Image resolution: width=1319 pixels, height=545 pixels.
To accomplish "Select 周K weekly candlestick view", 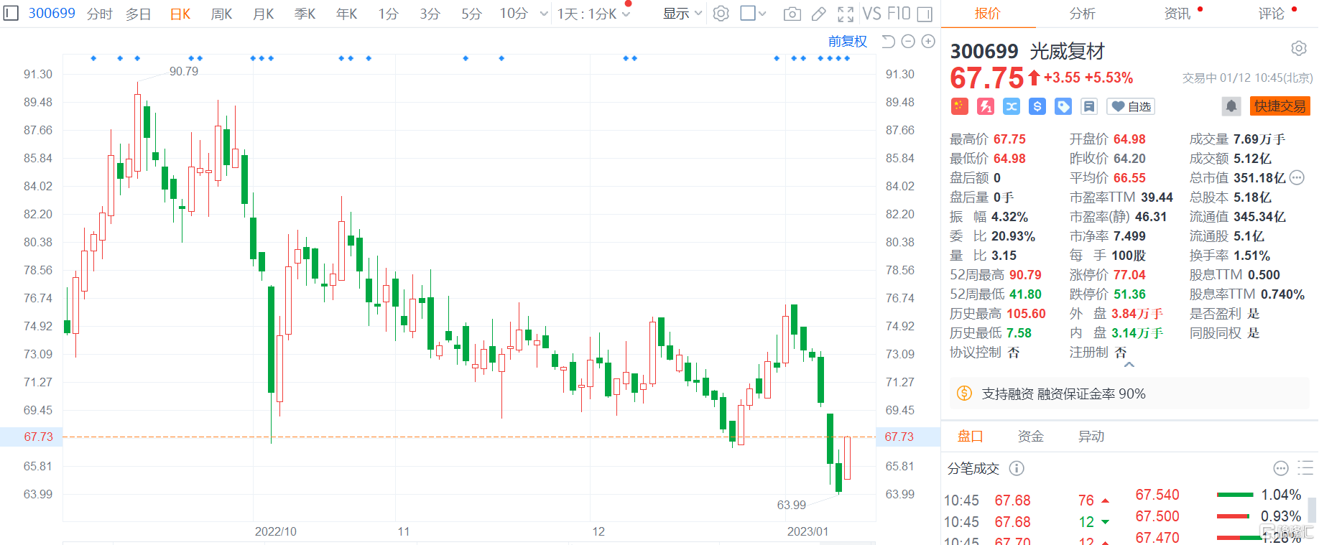I will [x=222, y=14].
